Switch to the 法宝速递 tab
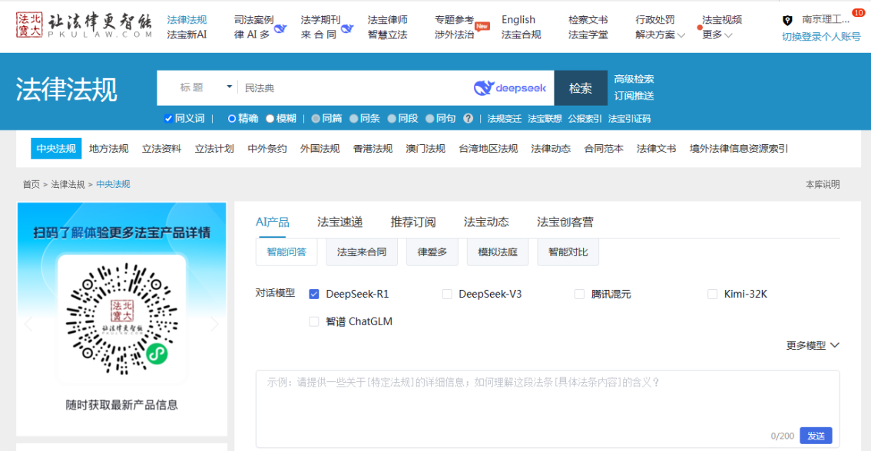Viewport: 871px width, 451px height. point(339,222)
